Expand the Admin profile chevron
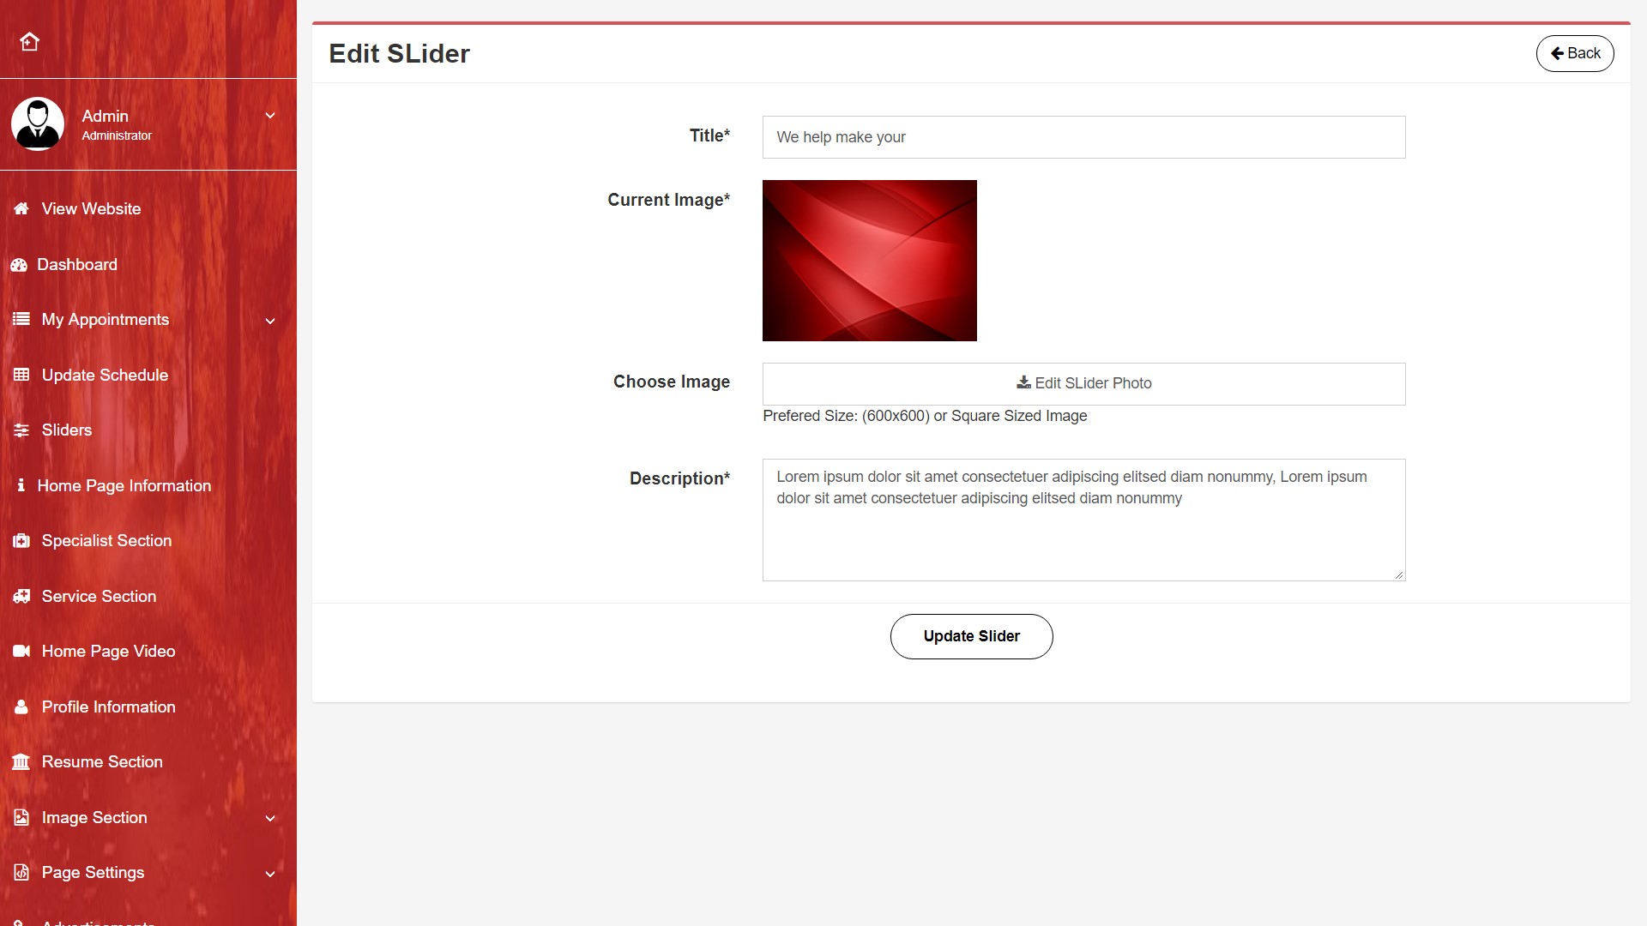 click(270, 116)
